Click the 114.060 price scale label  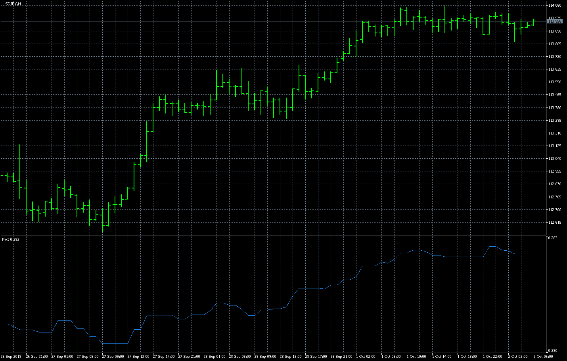click(x=555, y=6)
